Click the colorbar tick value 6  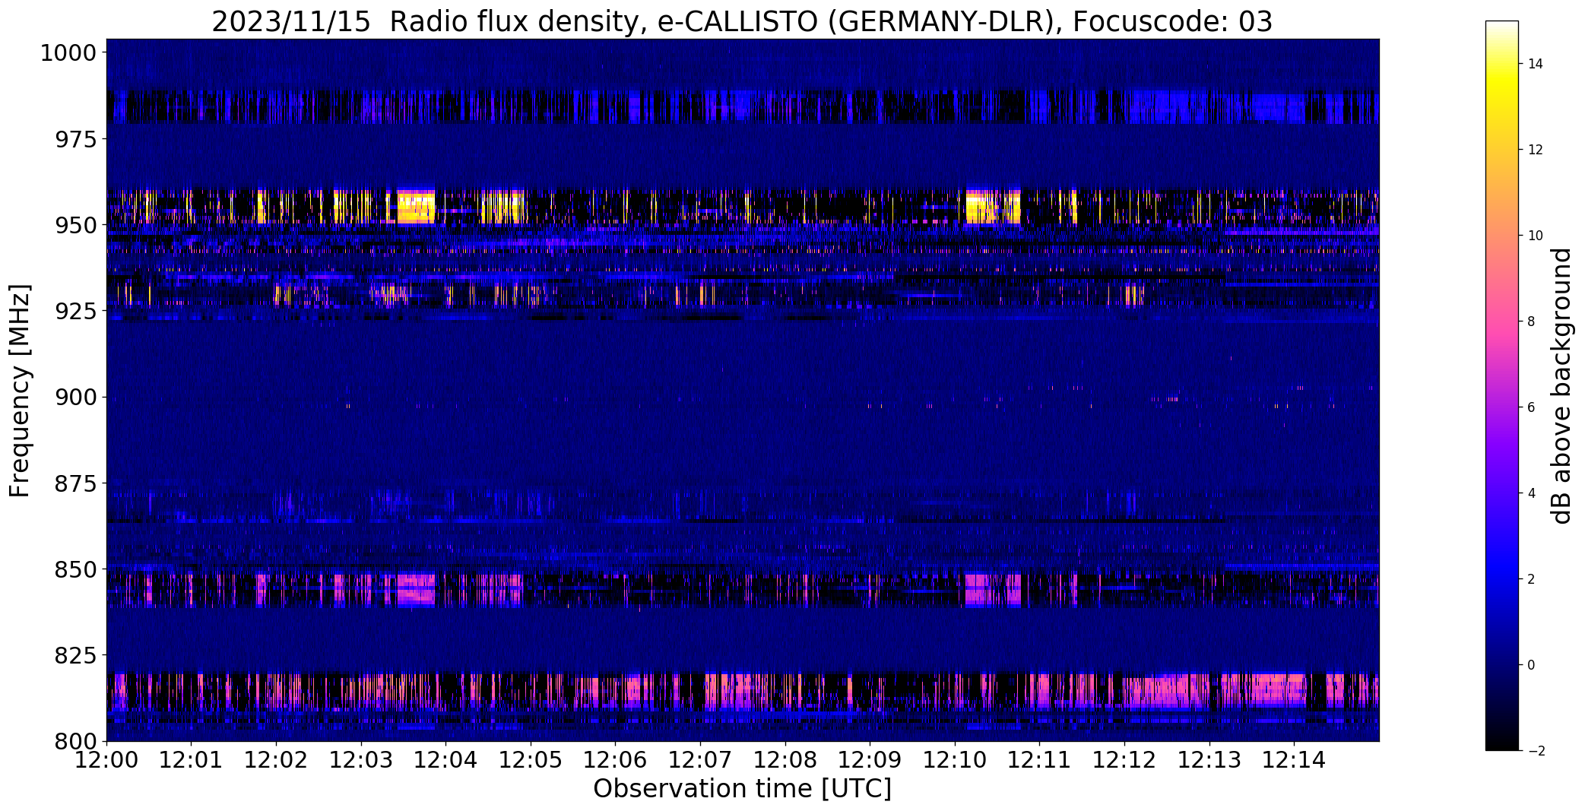1532,407
